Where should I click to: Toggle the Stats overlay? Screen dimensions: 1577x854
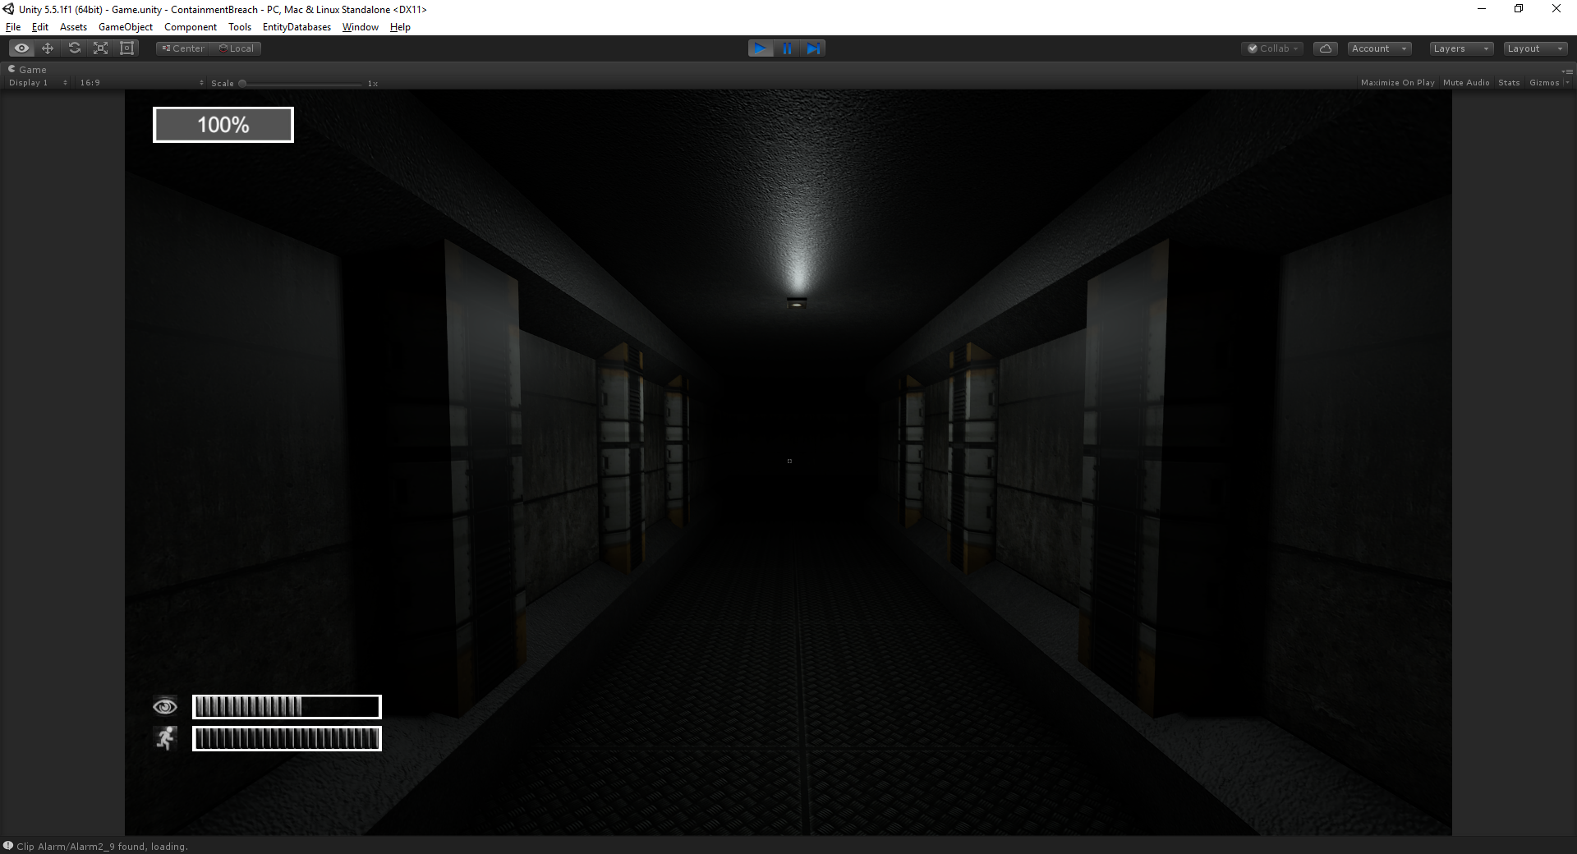tap(1509, 83)
